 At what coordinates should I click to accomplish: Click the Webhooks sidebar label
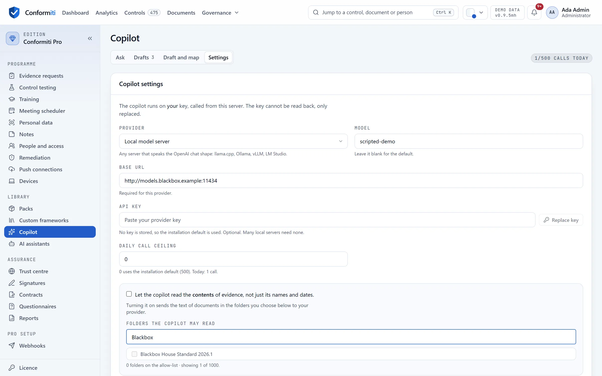click(x=32, y=346)
